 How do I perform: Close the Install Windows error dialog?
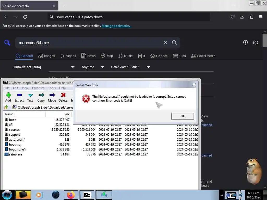[x=194, y=85]
